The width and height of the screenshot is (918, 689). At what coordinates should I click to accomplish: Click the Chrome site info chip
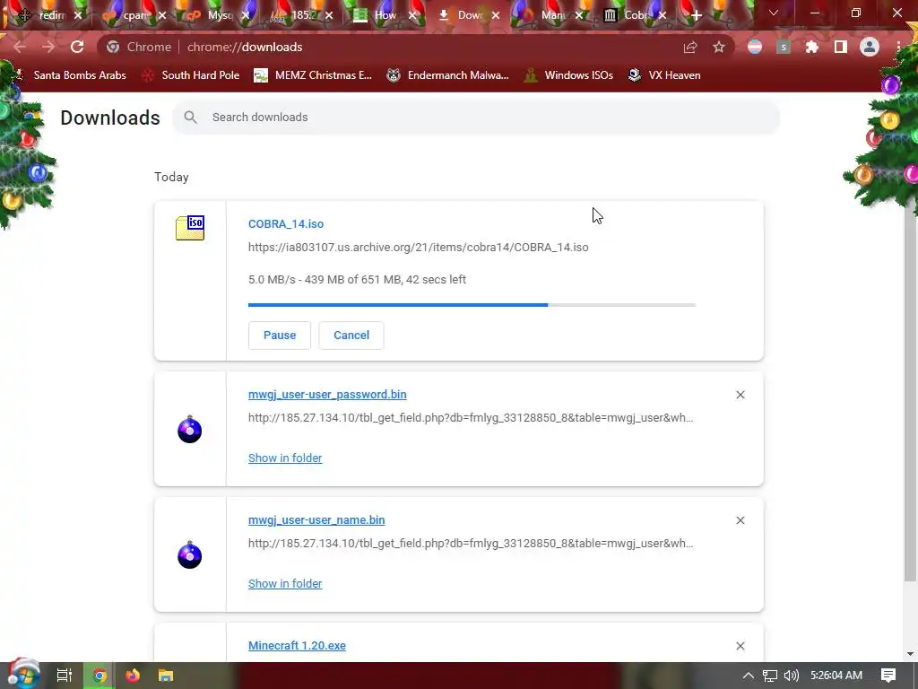139,47
